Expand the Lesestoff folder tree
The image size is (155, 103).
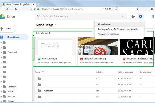click(x=1, y=87)
